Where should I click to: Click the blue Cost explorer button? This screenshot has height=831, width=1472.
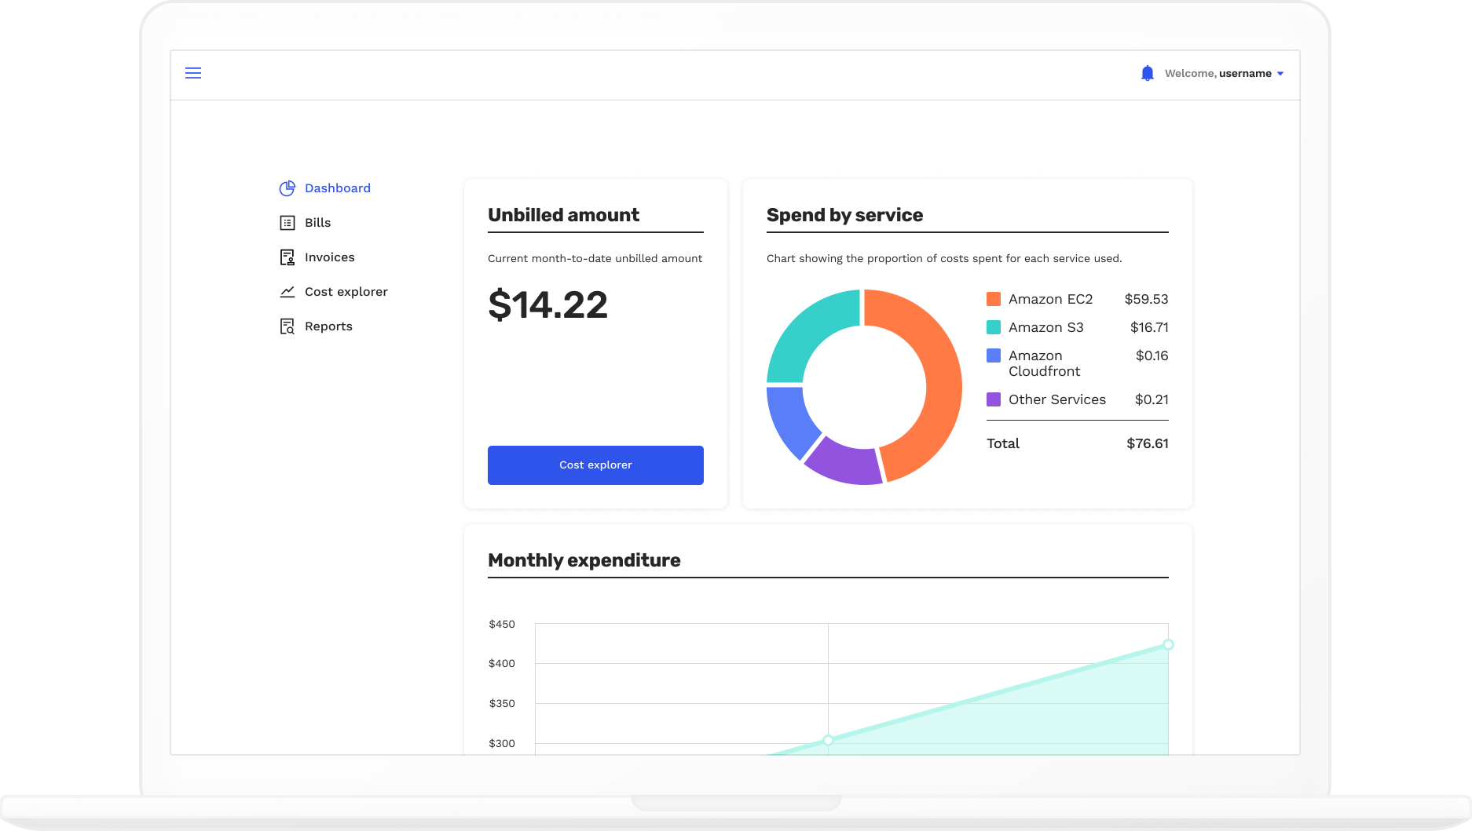pyautogui.click(x=595, y=465)
